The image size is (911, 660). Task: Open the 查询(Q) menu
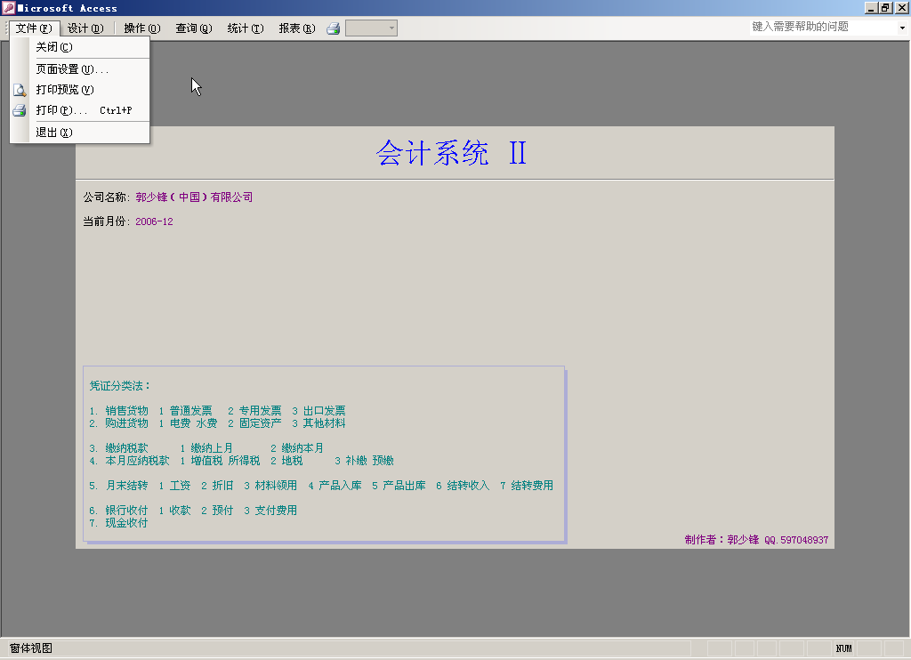[194, 28]
